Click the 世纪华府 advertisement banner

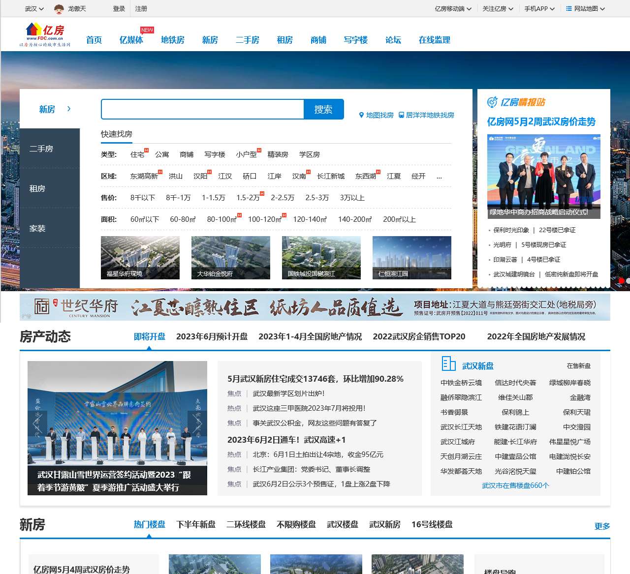(315, 307)
